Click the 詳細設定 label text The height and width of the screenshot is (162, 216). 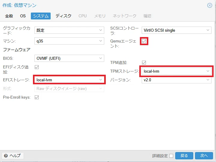click(160, 156)
